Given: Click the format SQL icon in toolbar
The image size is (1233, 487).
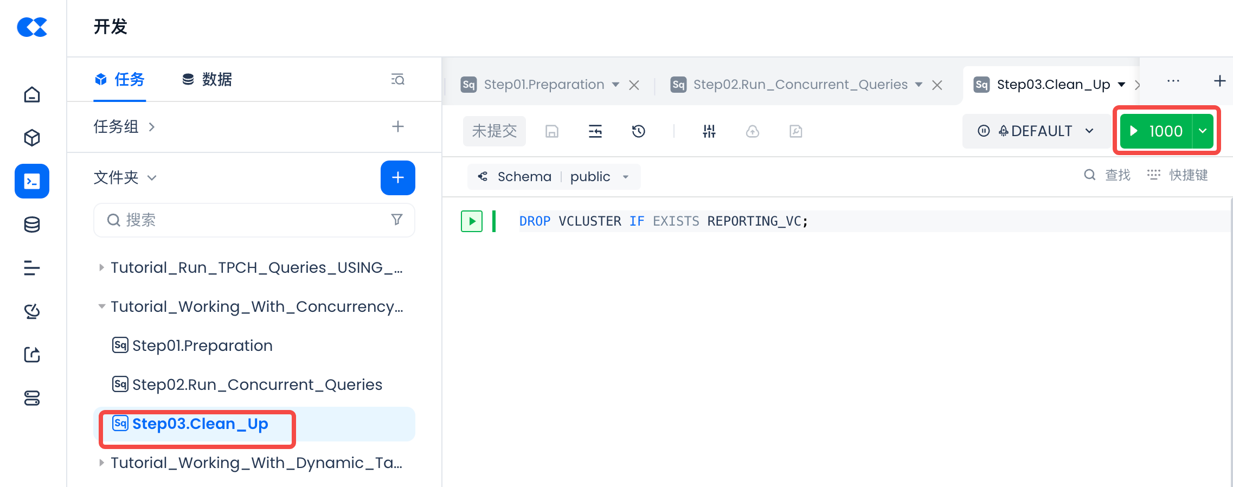Looking at the screenshot, I should (595, 131).
